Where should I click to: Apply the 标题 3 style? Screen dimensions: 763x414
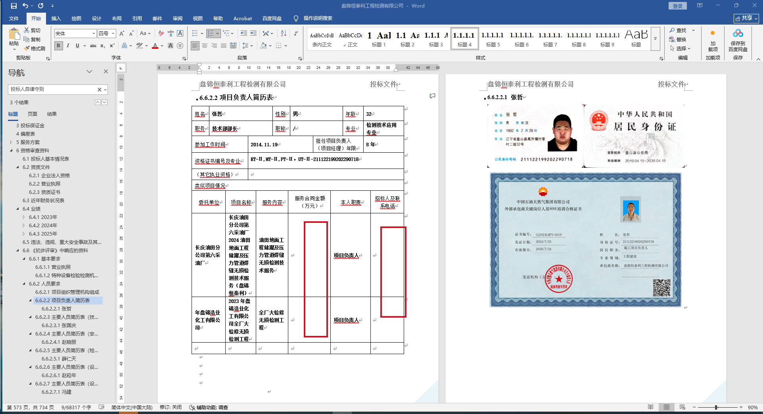(436, 39)
